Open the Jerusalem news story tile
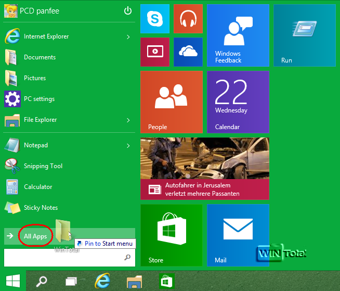 click(x=204, y=168)
